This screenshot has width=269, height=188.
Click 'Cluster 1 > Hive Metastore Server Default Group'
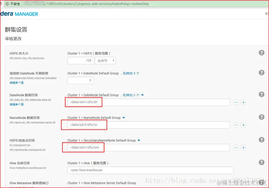pos(102,183)
